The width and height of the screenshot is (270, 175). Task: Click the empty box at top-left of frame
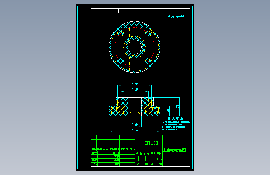point(105,11)
